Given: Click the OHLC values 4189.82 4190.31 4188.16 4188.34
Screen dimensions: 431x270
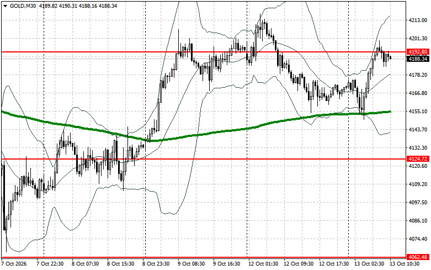Looking at the screenshot, I should [78, 6].
